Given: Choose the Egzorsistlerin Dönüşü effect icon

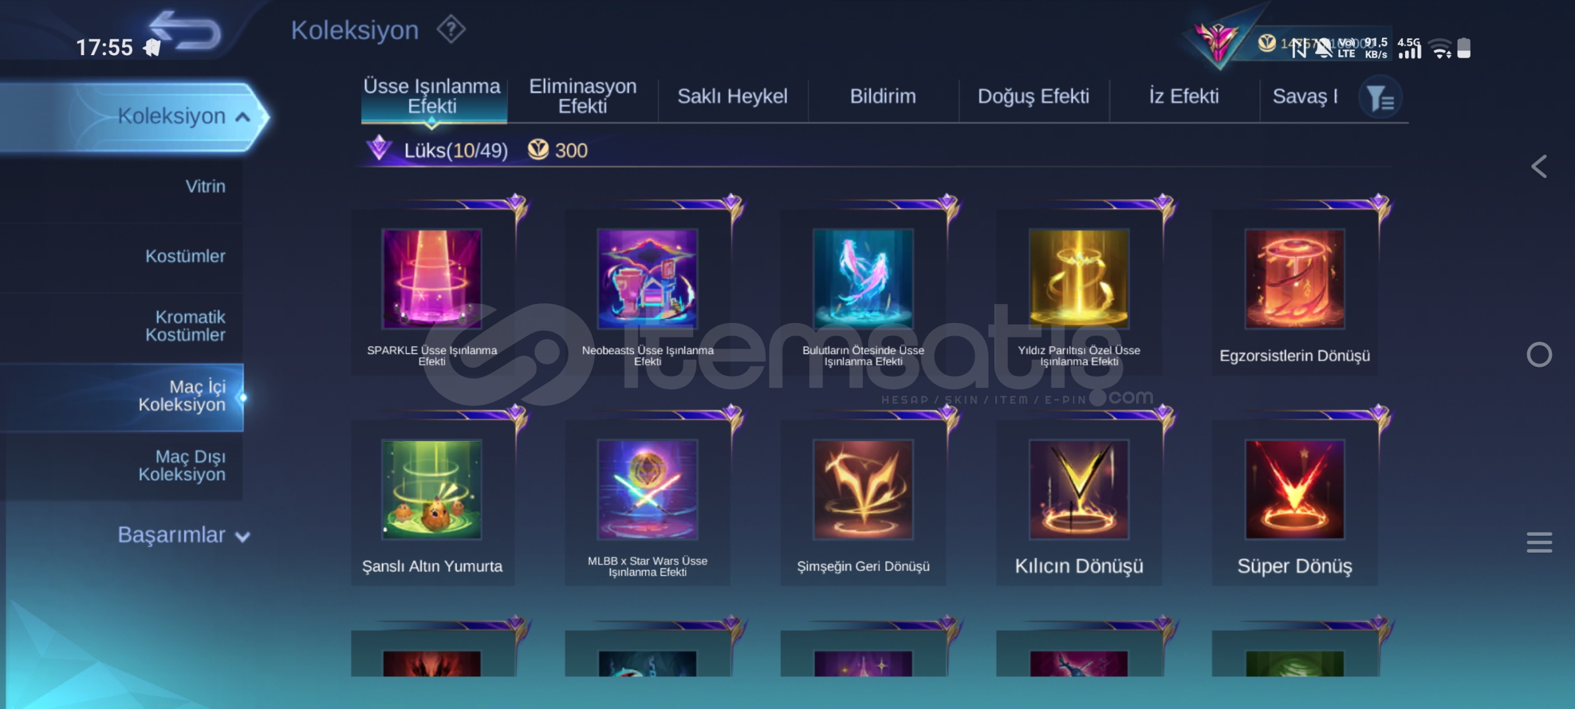Looking at the screenshot, I should tap(1295, 279).
